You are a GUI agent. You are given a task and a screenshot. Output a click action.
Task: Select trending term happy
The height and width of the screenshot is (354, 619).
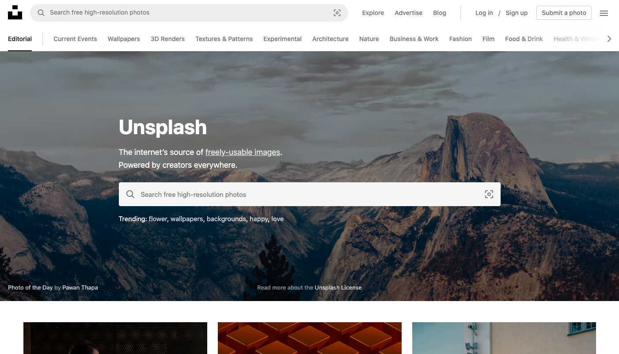click(x=259, y=219)
